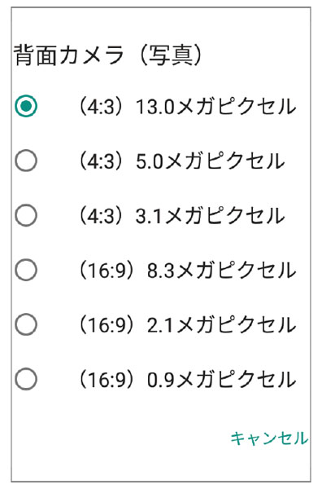Dismiss the dialog with the green キャンセル text

coord(269,438)
